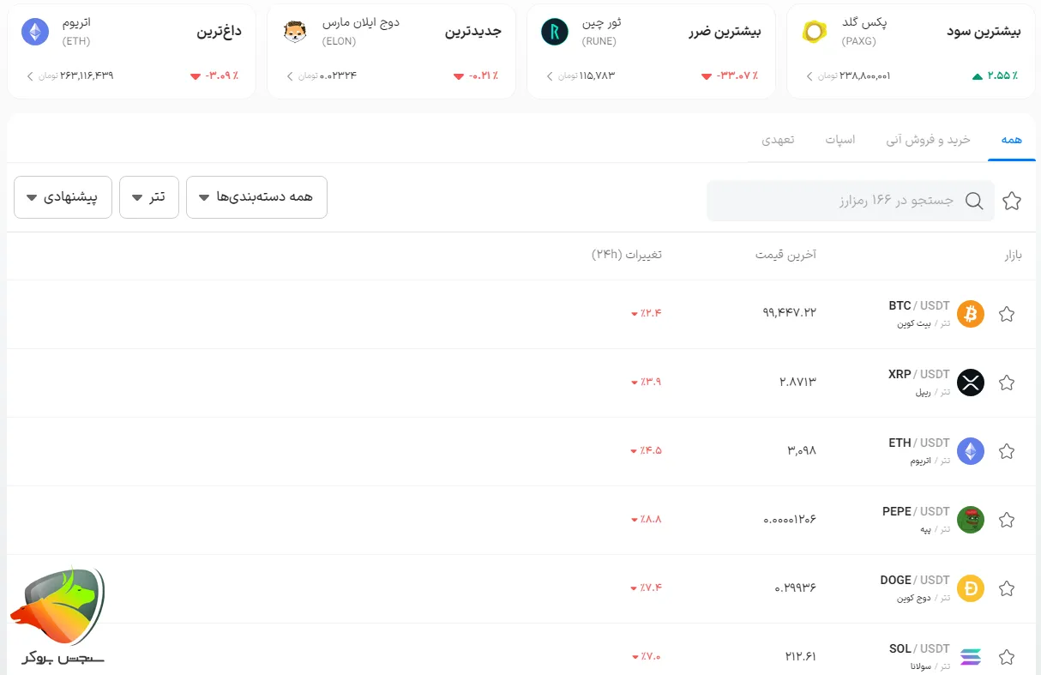Viewport: 1041px width, 675px height.
Task: Click the PAXG gold coin icon in بیشترین سود card
Action: pyautogui.click(x=814, y=32)
